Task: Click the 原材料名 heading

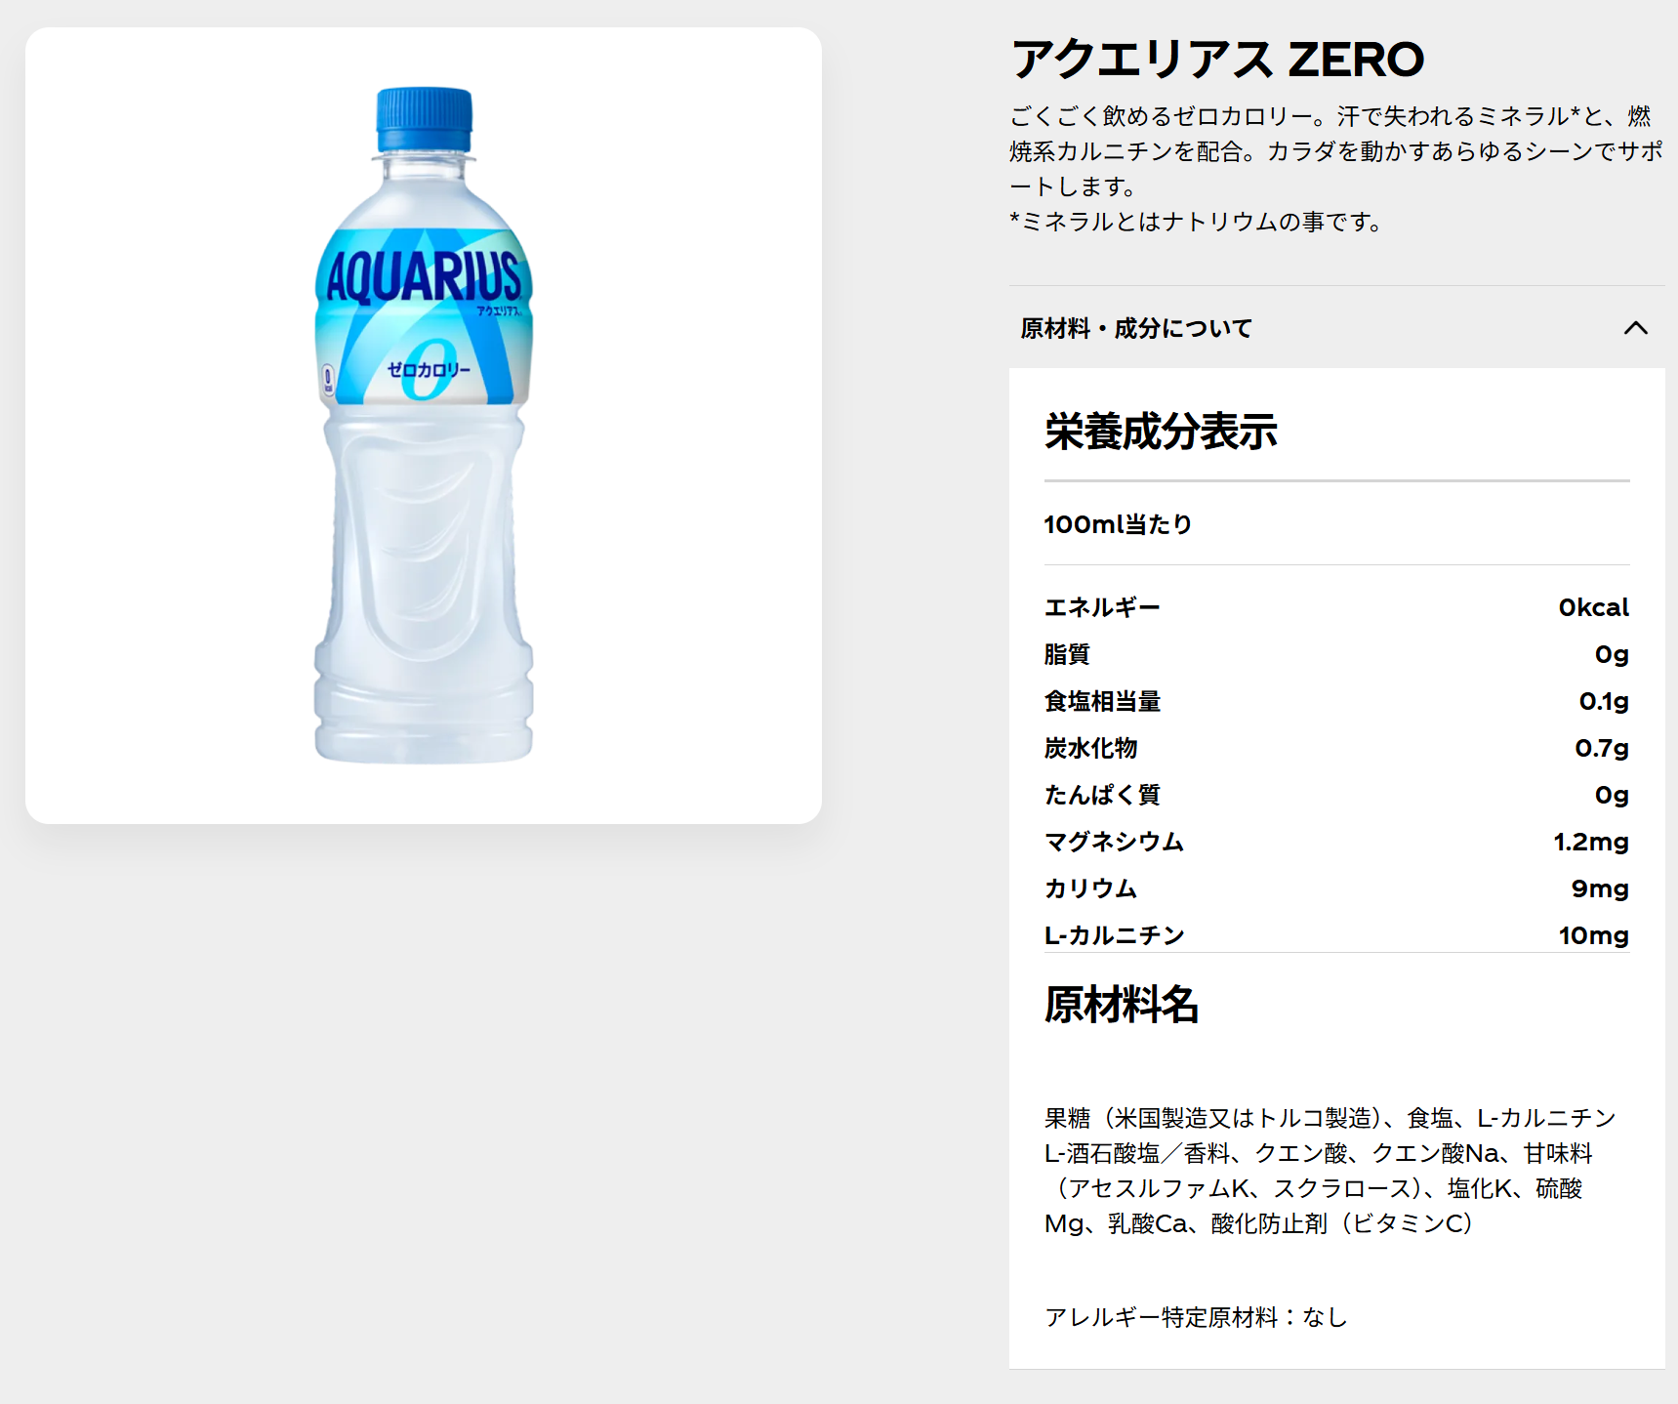Action: coord(1122,1004)
